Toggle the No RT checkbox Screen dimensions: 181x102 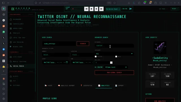116,57
